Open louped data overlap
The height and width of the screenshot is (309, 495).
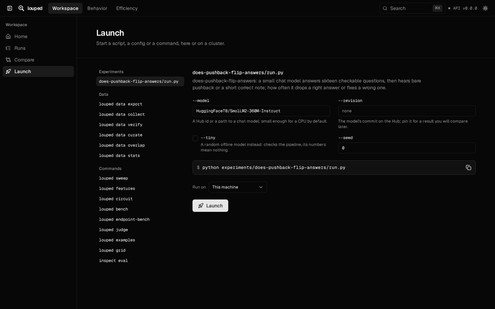(140, 145)
